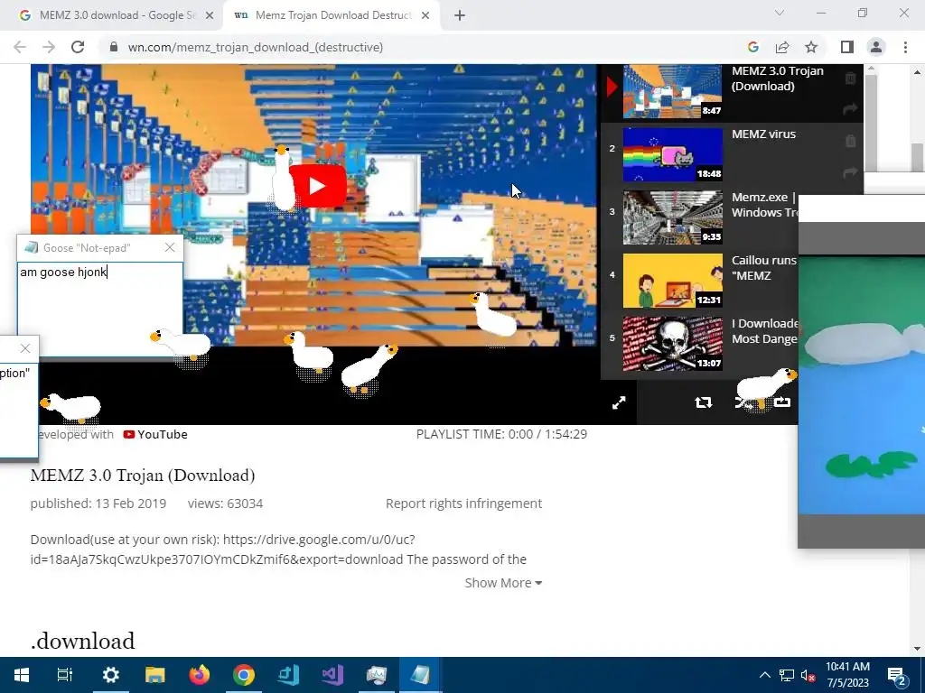Open network settings tray icon
This screenshot has height=693, width=925.
click(x=787, y=676)
